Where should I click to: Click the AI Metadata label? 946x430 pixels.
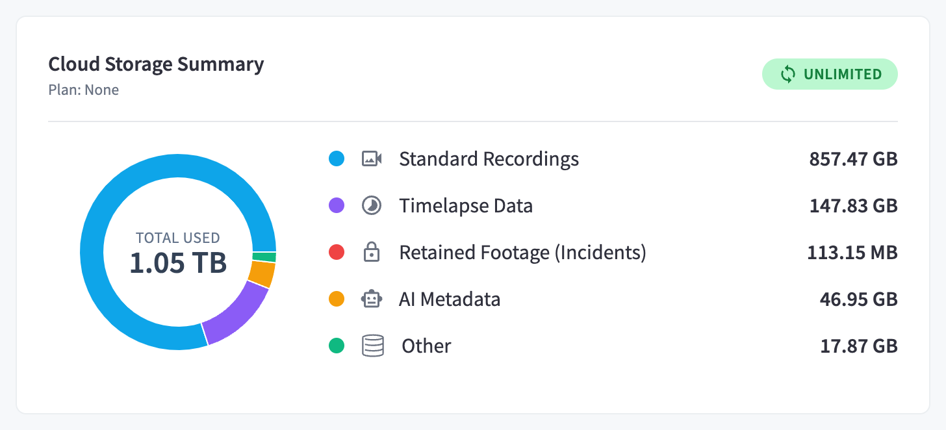tap(450, 299)
